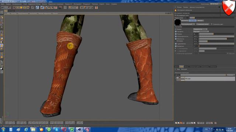Open the Профиль dropdown in brush settings
236x132 pixels.
point(201,32)
